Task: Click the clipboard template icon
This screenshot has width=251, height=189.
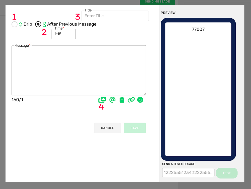Action: tap(122, 100)
